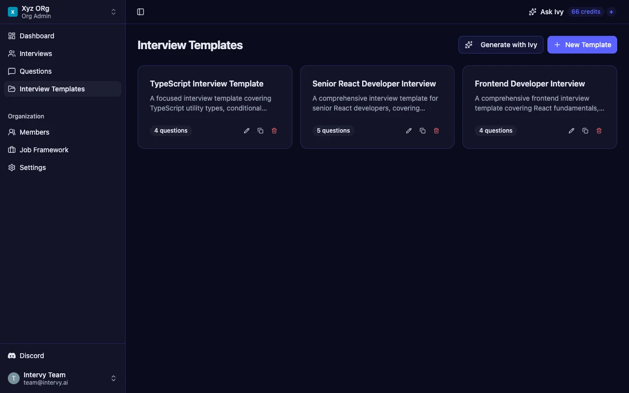Go to the Interviews section
Image resolution: width=629 pixels, height=393 pixels.
coord(35,54)
